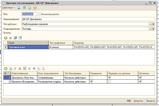
Task: Copy the selected responsible row
Action: (x=10, y=69)
